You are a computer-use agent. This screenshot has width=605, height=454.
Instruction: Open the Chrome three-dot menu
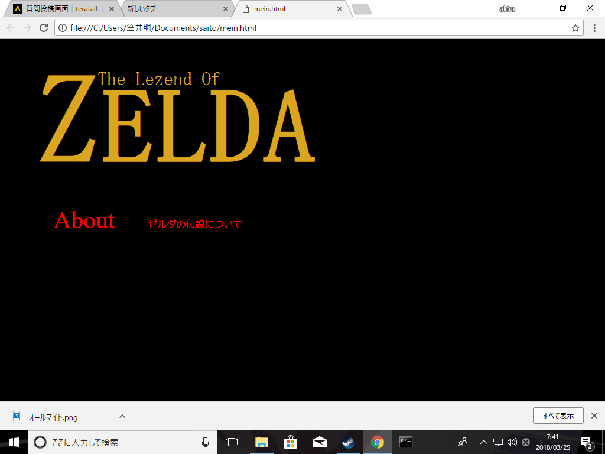point(594,28)
